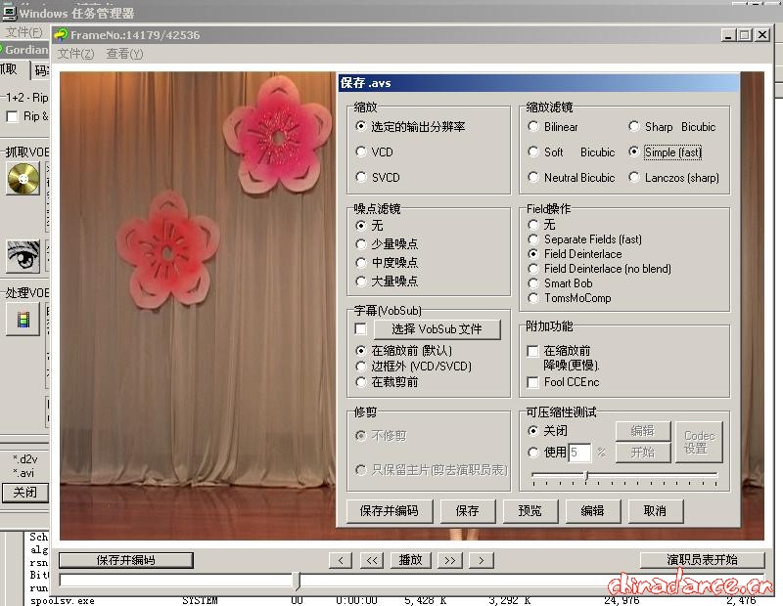The image size is (783, 606).
Task: Choose the SVCD resize option
Action: click(x=361, y=178)
